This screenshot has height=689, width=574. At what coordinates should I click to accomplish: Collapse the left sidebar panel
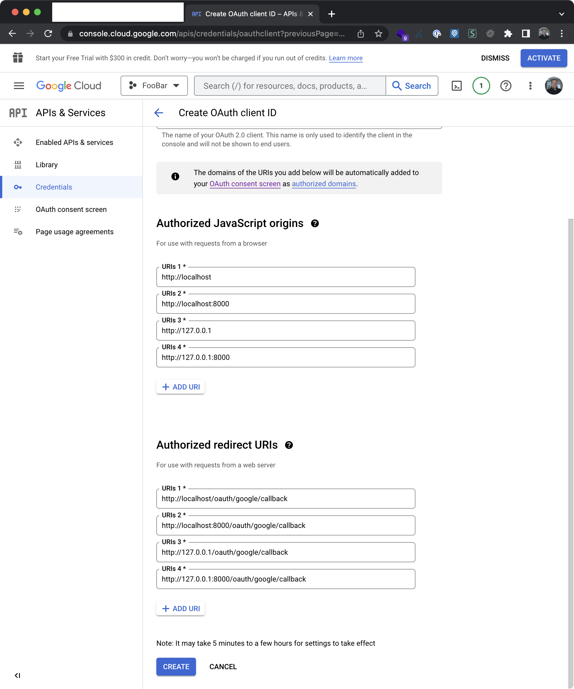(x=17, y=675)
